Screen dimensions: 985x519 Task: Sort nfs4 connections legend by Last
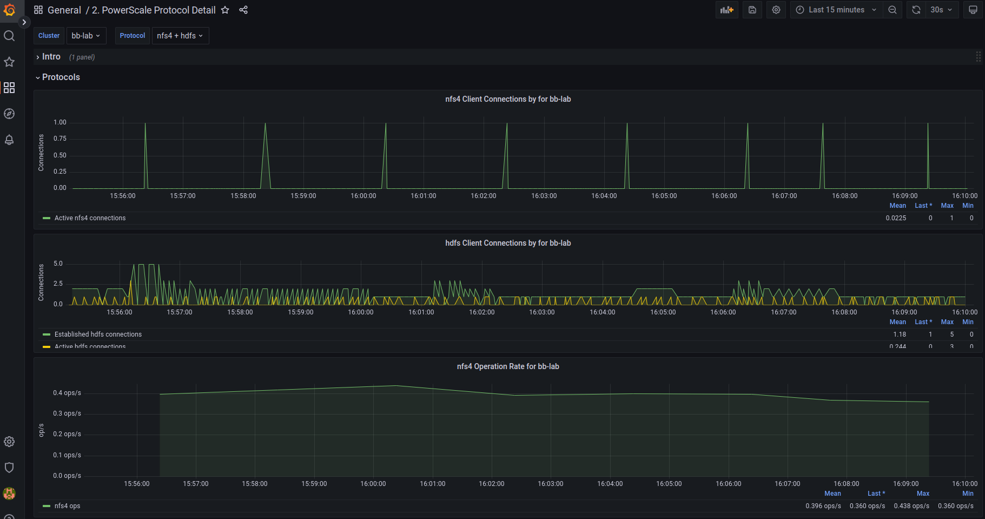pyautogui.click(x=923, y=206)
